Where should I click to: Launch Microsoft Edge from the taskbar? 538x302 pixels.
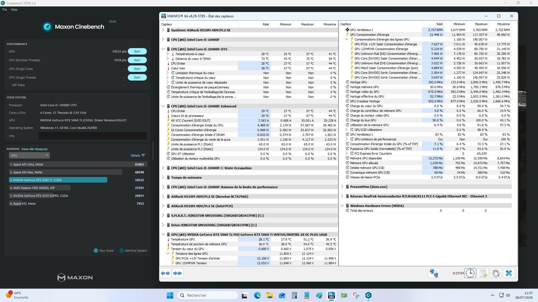click(257, 295)
